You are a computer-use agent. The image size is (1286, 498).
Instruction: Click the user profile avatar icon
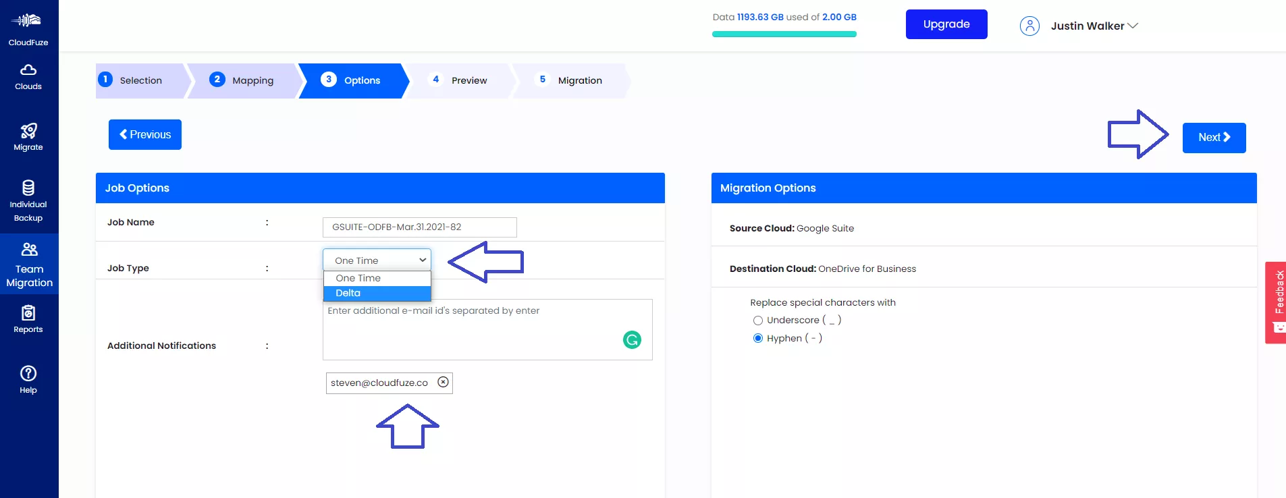pos(1029,26)
